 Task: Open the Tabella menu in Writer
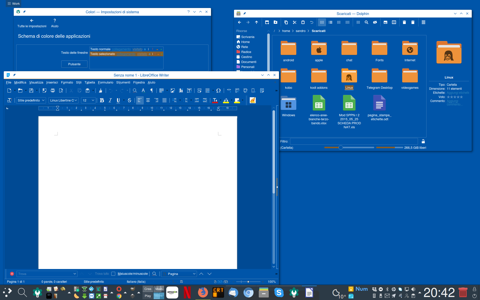(89, 82)
